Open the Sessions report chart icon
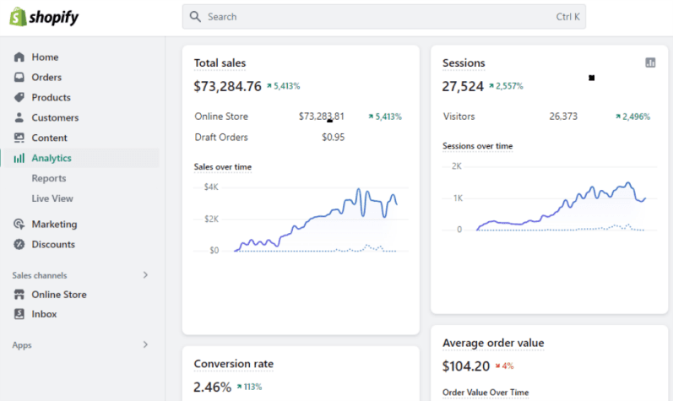The image size is (673, 401). 650,62
